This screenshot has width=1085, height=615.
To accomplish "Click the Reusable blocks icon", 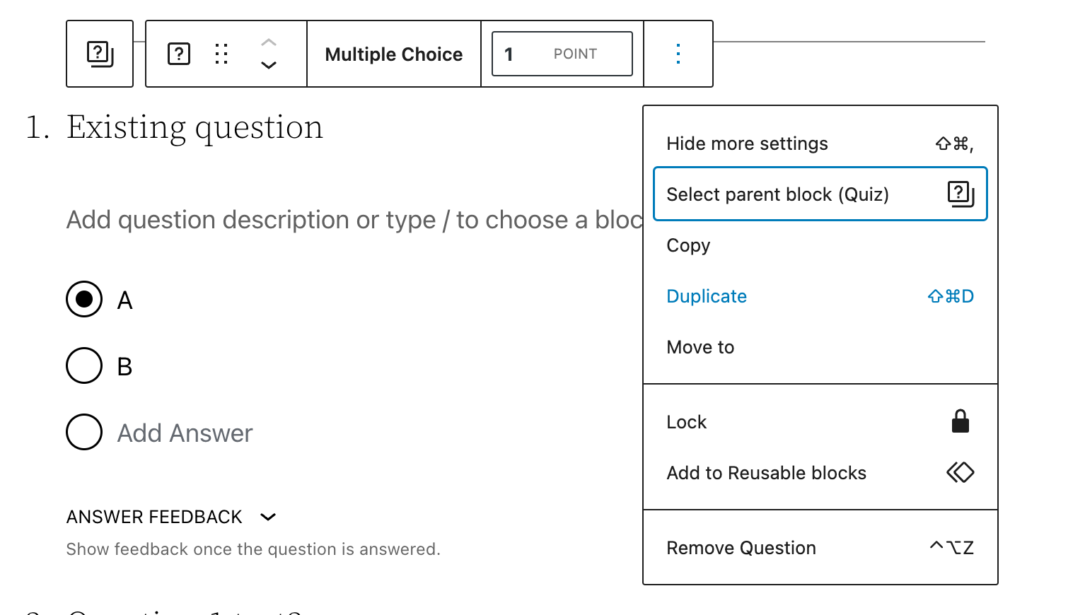I will click(x=960, y=472).
